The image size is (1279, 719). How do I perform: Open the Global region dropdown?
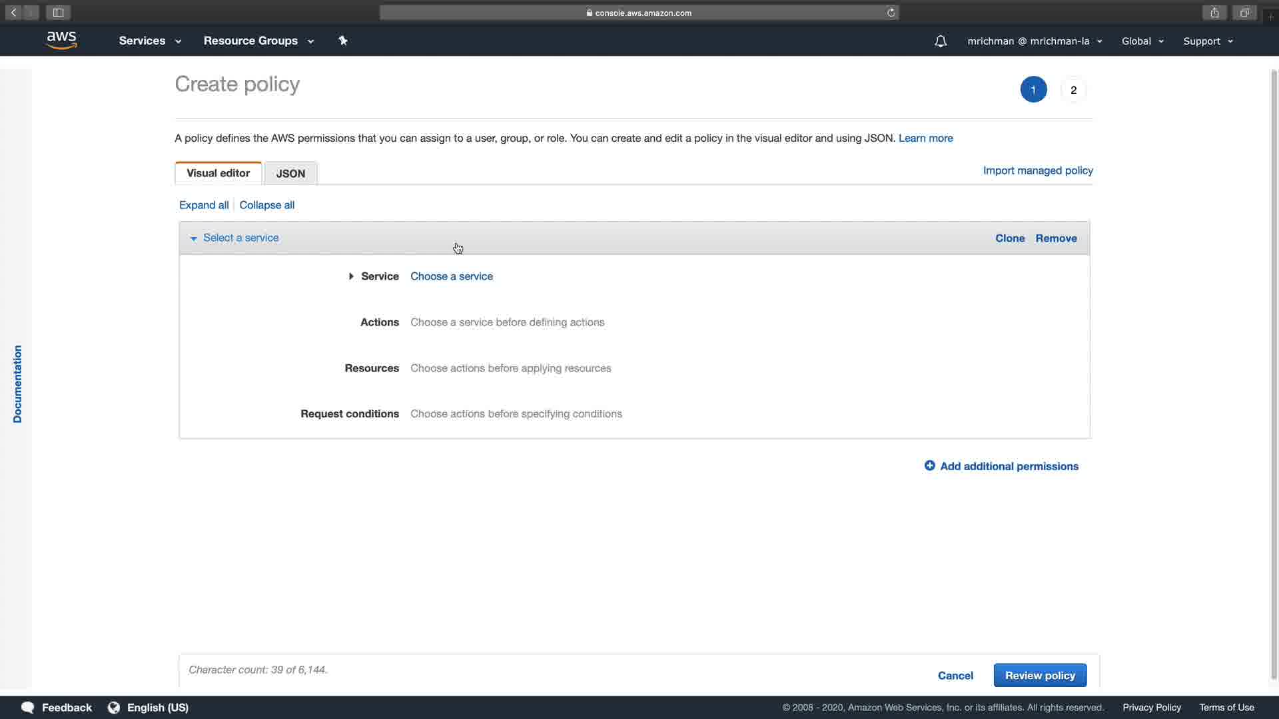click(1142, 41)
